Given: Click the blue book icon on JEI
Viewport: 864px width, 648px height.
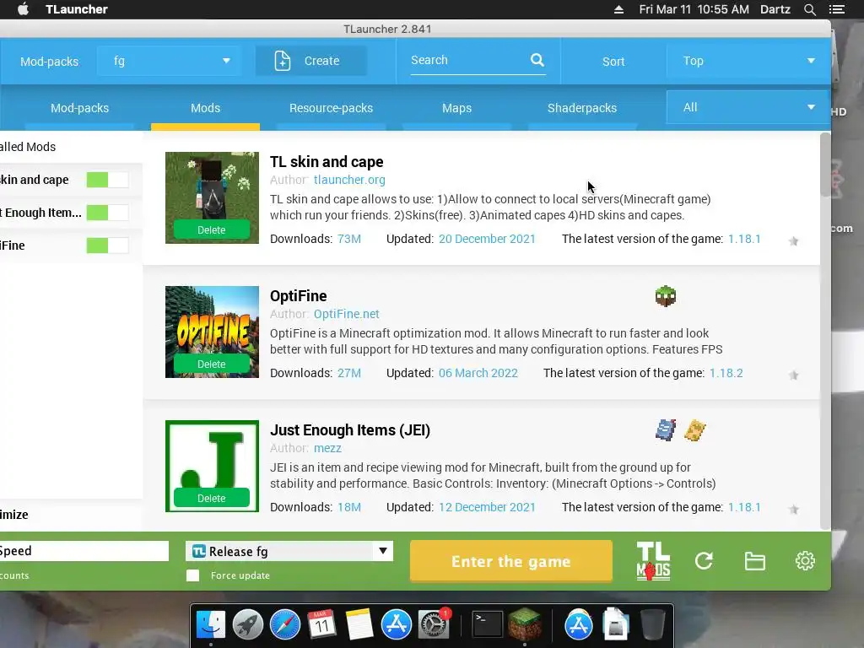Looking at the screenshot, I should click(x=666, y=429).
